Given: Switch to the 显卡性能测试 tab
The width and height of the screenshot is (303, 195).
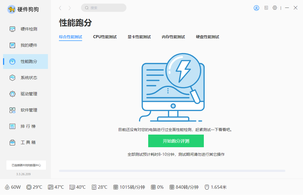Looking at the screenshot, I should click(139, 37).
